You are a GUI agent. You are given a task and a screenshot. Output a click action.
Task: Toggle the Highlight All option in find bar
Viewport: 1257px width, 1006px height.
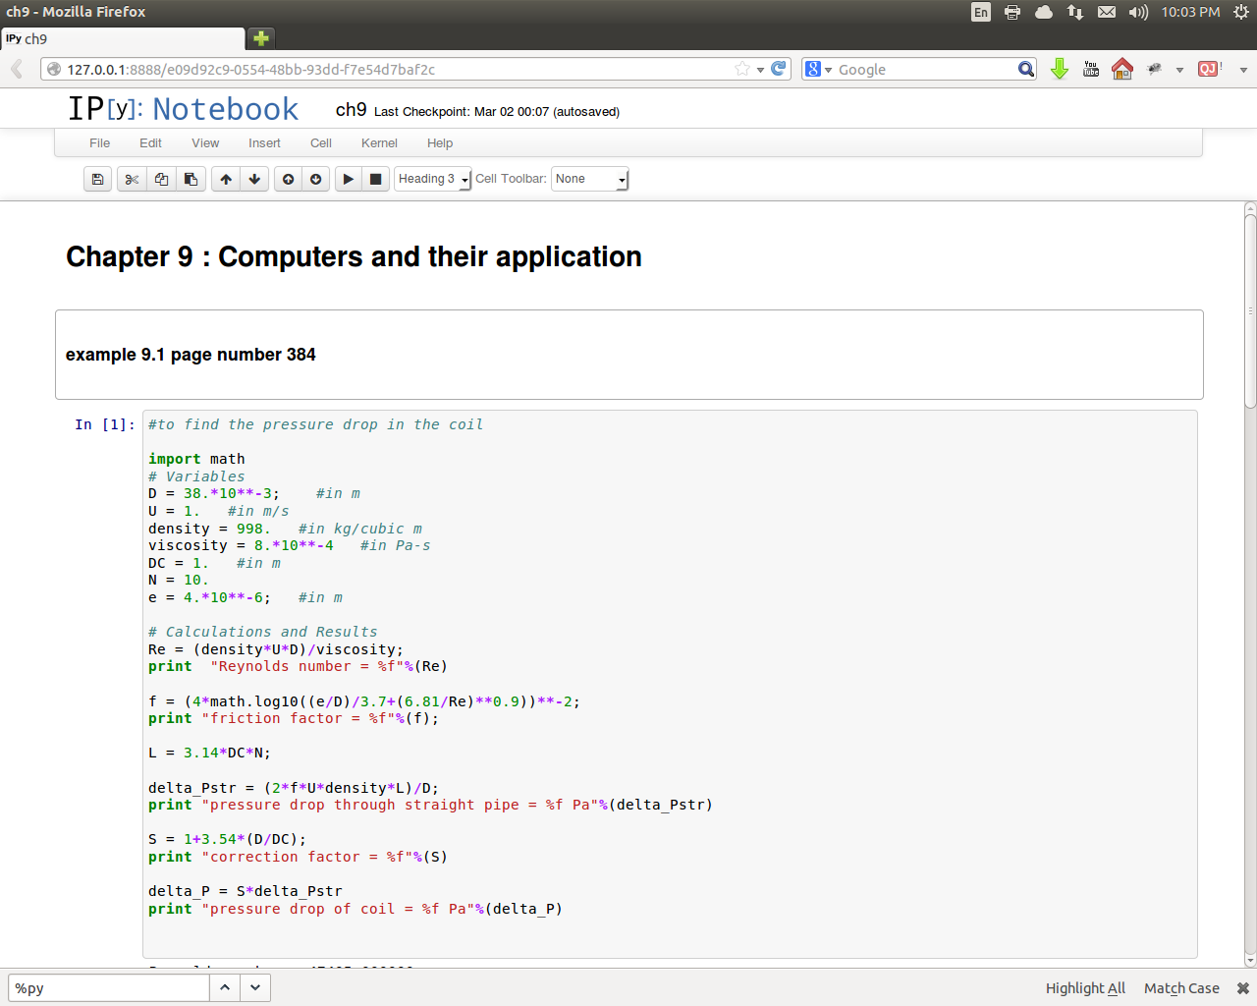coord(1085,988)
